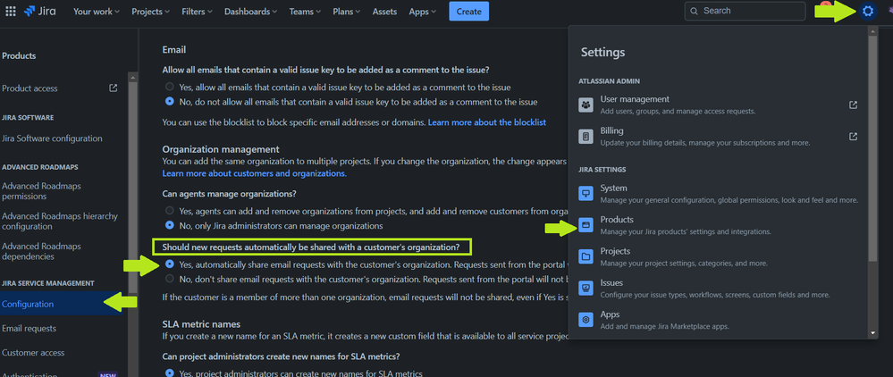Image resolution: width=893 pixels, height=377 pixels.
Task: Open Learn more about customers and organizations
Action: [x=254, y=173]
